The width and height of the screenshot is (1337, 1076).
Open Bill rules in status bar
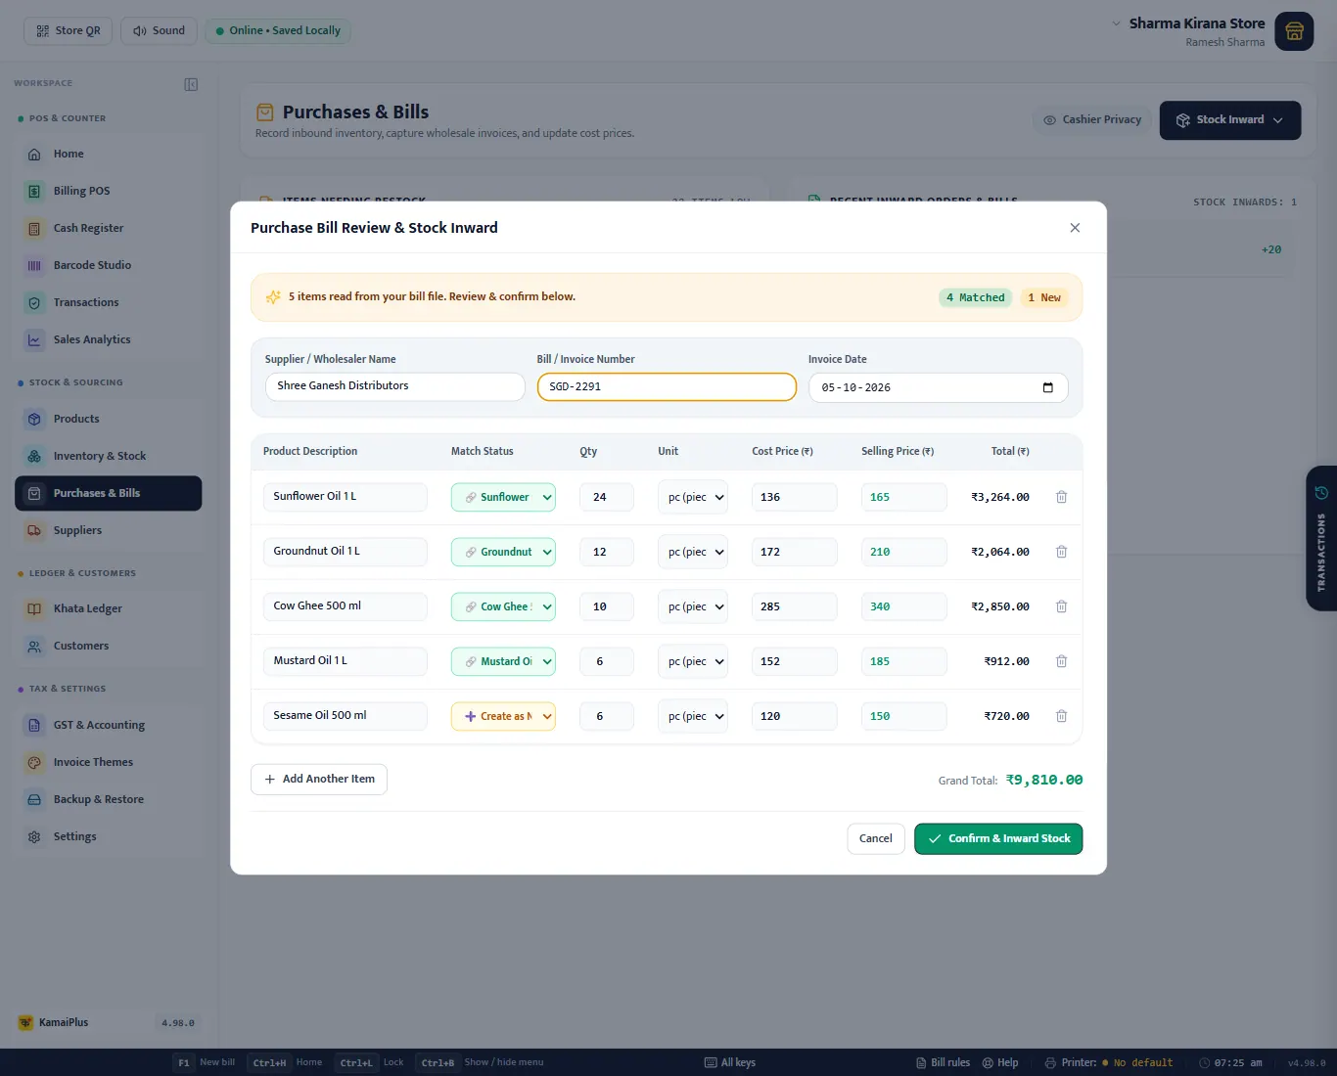point(944,1062)
